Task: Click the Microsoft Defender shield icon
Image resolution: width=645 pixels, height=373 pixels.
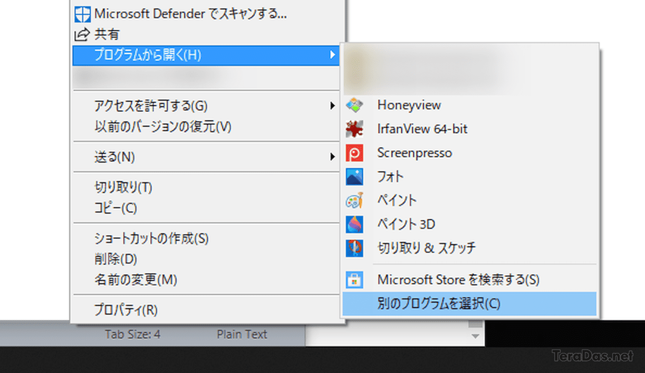Action: pyautogui.click(x=83, y=14)
